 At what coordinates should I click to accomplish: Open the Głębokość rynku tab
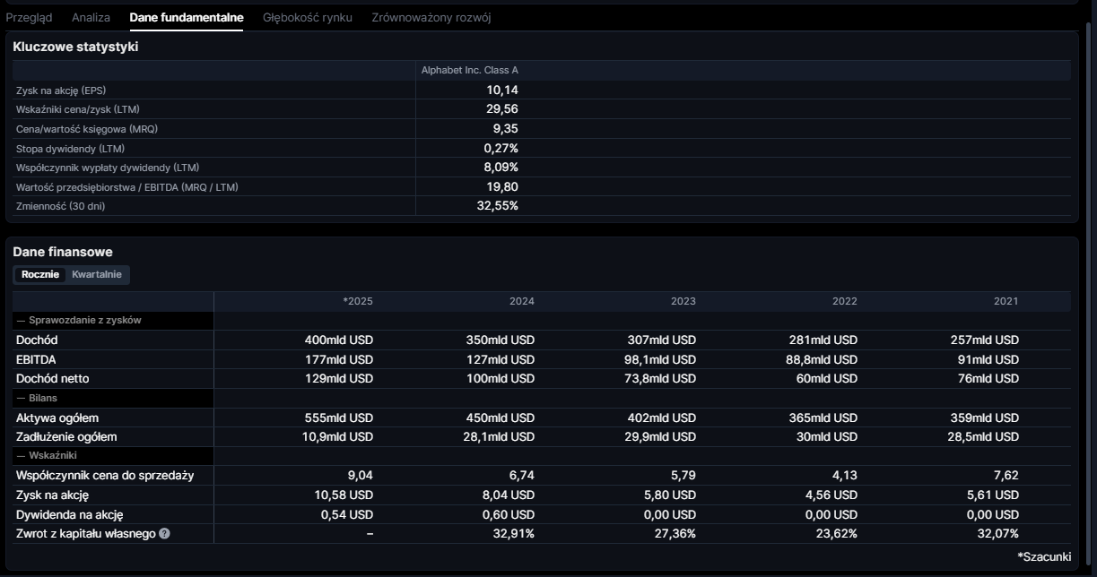[307, 17]
